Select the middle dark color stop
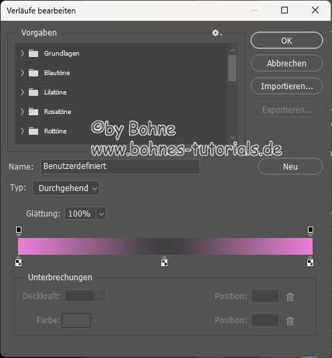 164,261
